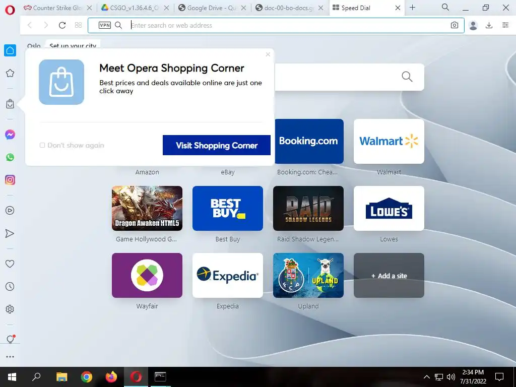516x387 pixels.
Task: Show hidden system tray icons
Action: 426,377
